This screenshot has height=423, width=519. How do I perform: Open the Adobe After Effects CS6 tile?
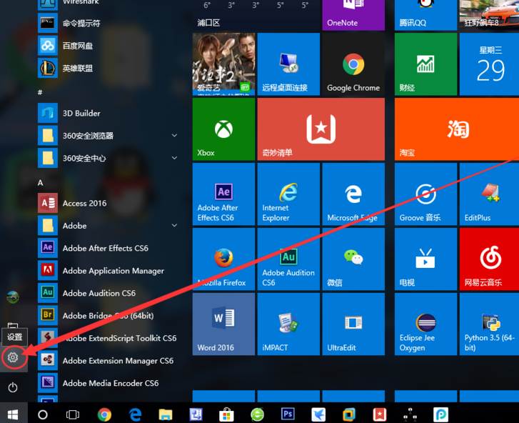(223, 194)
